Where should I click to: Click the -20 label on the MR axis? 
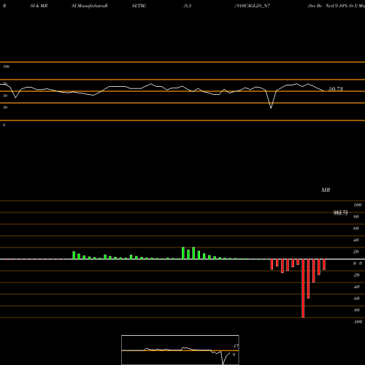[356, 275]
